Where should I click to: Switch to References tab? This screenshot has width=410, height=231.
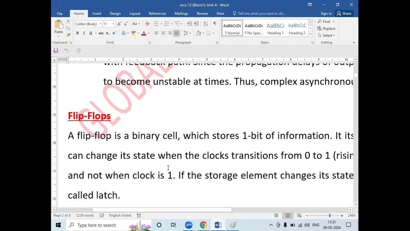pyautogui.click(x=157, y=13)
